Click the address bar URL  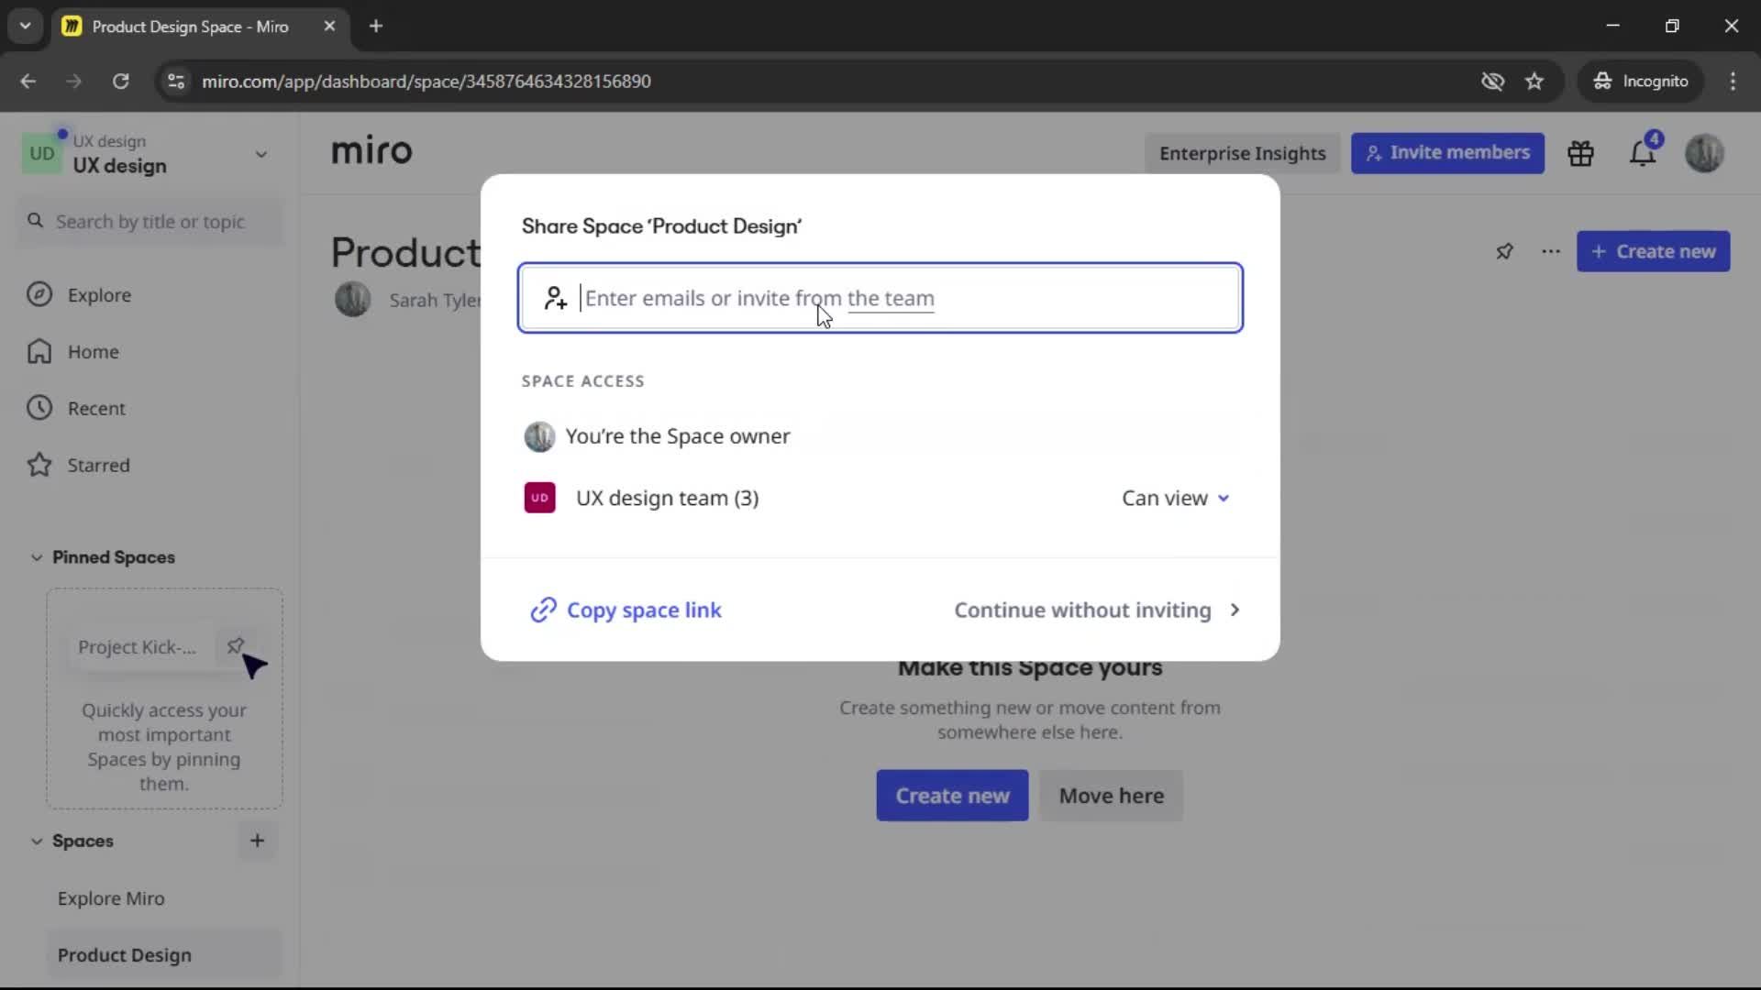[426, 81]
